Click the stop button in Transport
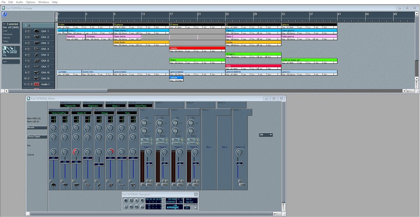The width and height of the screenshot is (420, 217). point(142,200)
